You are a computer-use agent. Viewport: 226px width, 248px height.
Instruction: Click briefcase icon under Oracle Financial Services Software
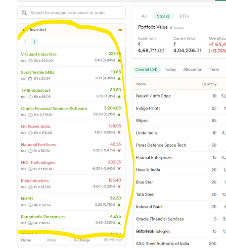click(x=30, y=115)
